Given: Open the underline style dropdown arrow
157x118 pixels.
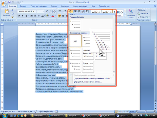Looking at the screenshot, I should click(x=29, y=16).
